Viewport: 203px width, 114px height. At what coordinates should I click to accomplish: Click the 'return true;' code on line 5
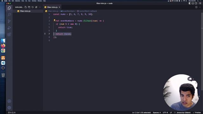65,27
